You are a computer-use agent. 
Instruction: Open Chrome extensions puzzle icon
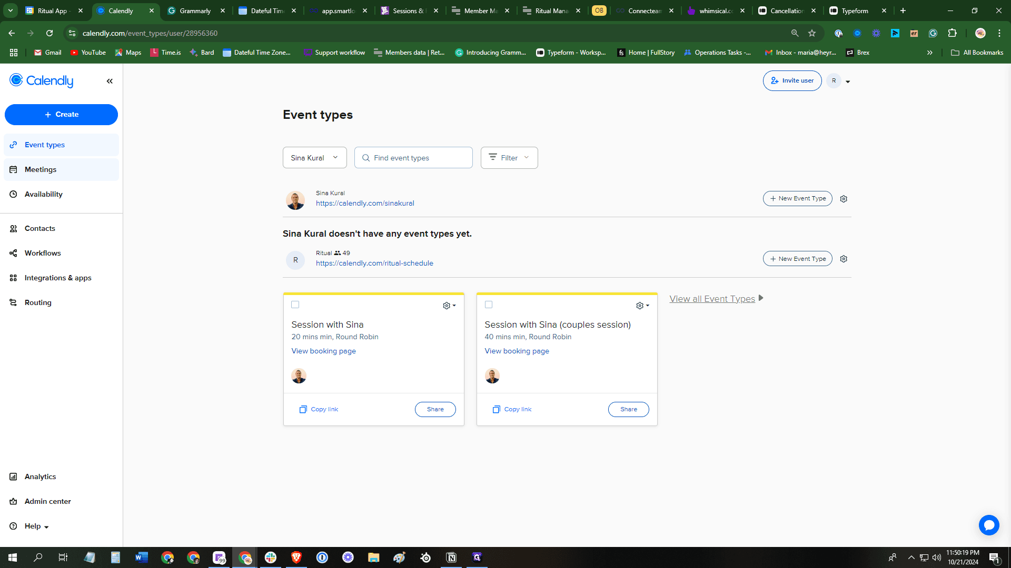pos(952,33)
